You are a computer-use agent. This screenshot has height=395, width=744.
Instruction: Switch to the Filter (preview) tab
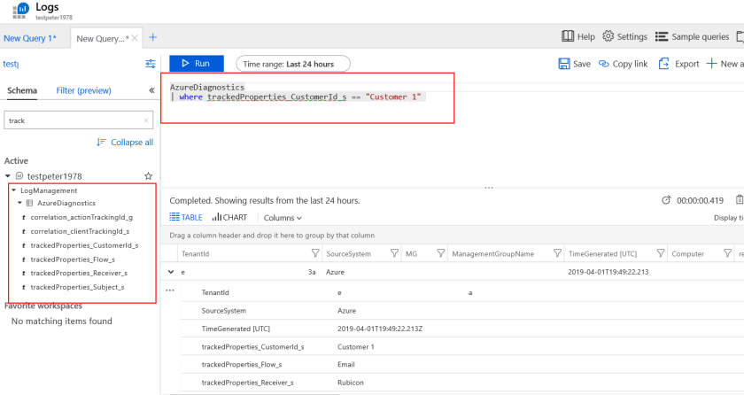coord(83,90)
